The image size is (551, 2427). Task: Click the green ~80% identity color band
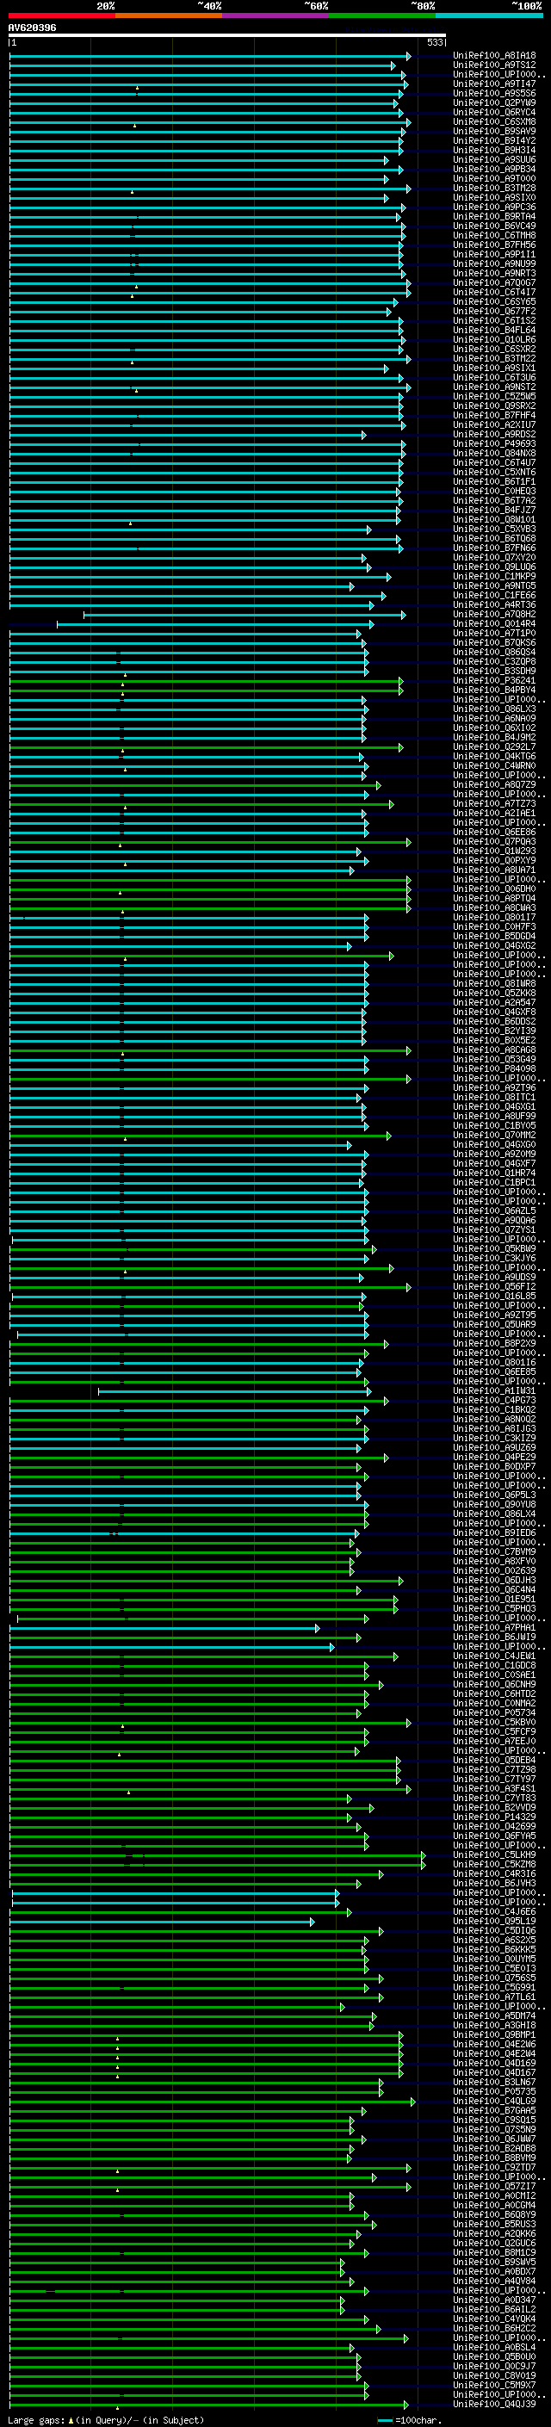pos(382,15)
